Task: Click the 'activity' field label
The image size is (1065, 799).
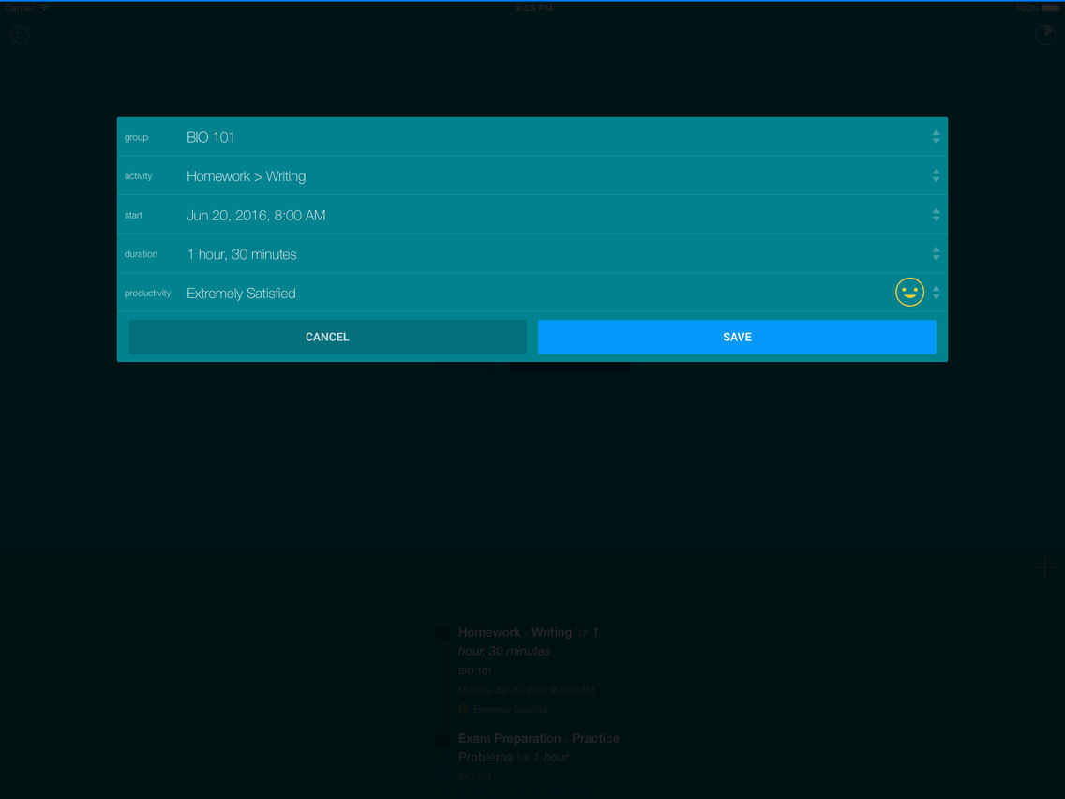Action: (138, 176)
